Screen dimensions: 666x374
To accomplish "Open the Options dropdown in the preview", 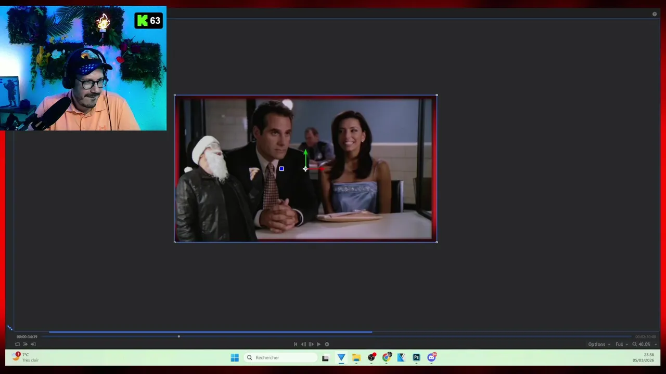I will (599, 344).
